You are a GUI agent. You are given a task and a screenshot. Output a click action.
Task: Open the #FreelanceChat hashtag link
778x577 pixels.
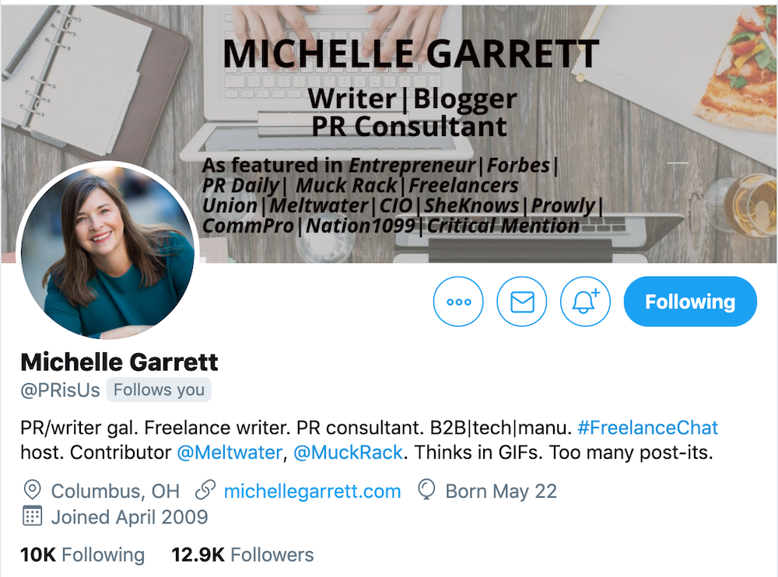(648, 428)
